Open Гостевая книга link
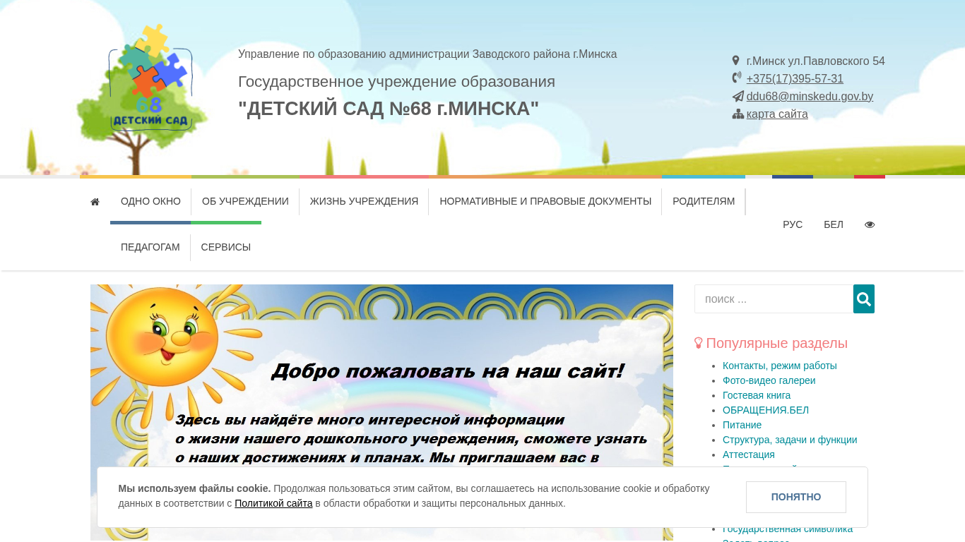 757,395
